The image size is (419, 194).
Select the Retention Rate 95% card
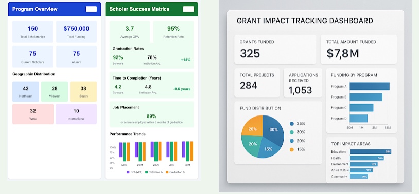pyautogui.click(x=173, y=31)
